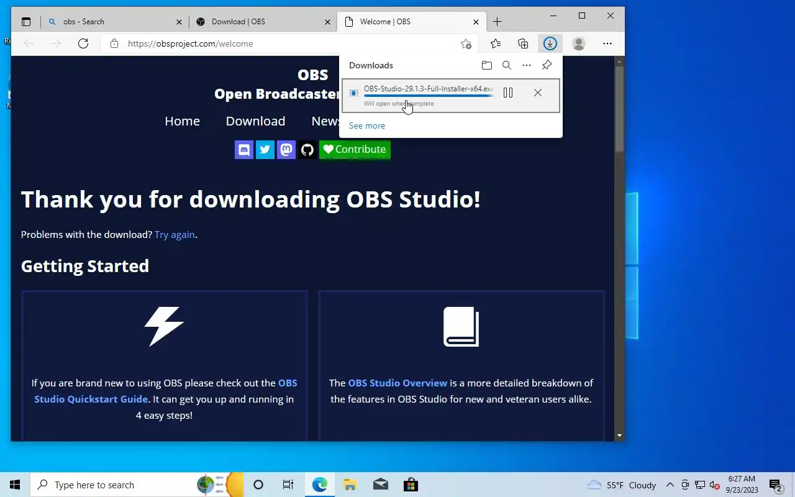795x497 pixels.
Task: Show hidden system tray icons
Action: tap(670, 485)
